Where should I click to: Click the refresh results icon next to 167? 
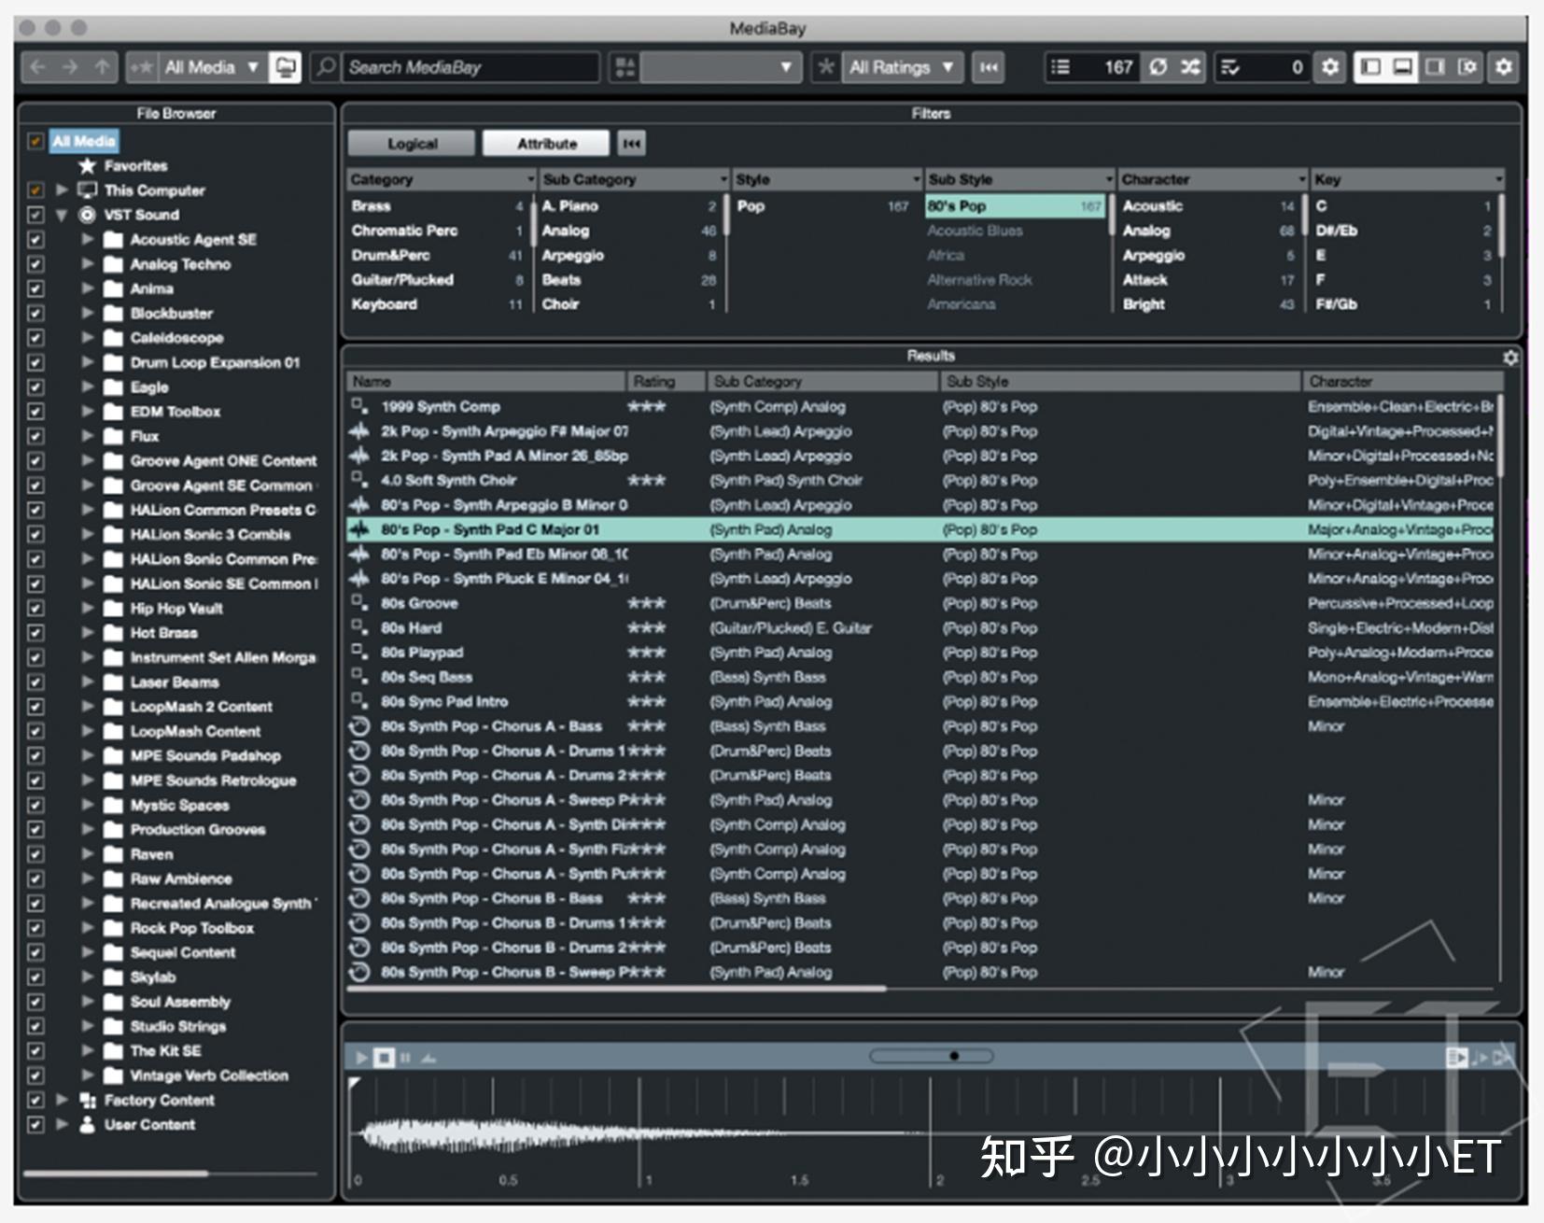click(x=1158, y=67)
